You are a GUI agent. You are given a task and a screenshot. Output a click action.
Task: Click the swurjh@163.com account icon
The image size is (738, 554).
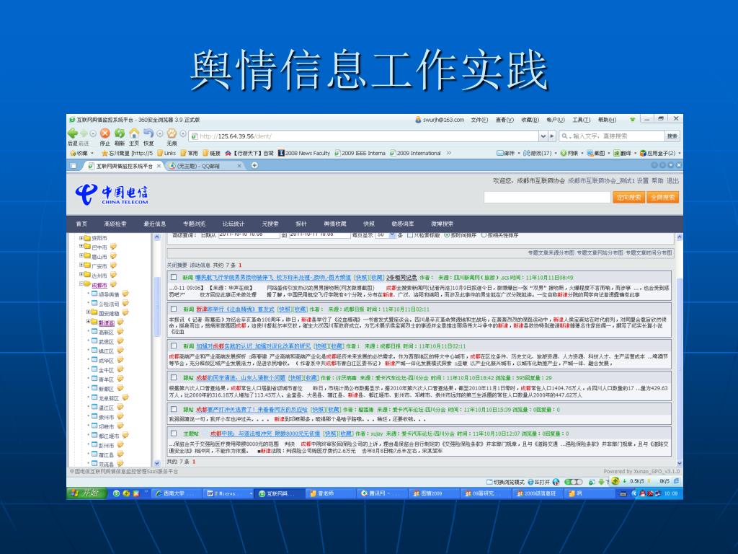click(x=418, y=120)
